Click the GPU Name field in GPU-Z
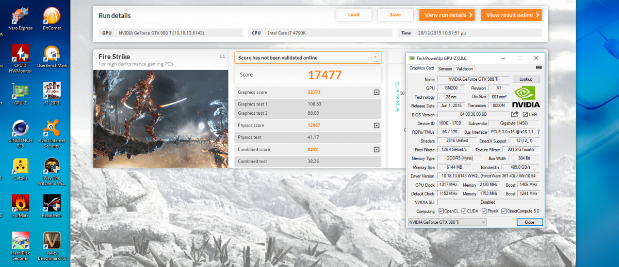619x267 pixels. (x=473, y=79)
